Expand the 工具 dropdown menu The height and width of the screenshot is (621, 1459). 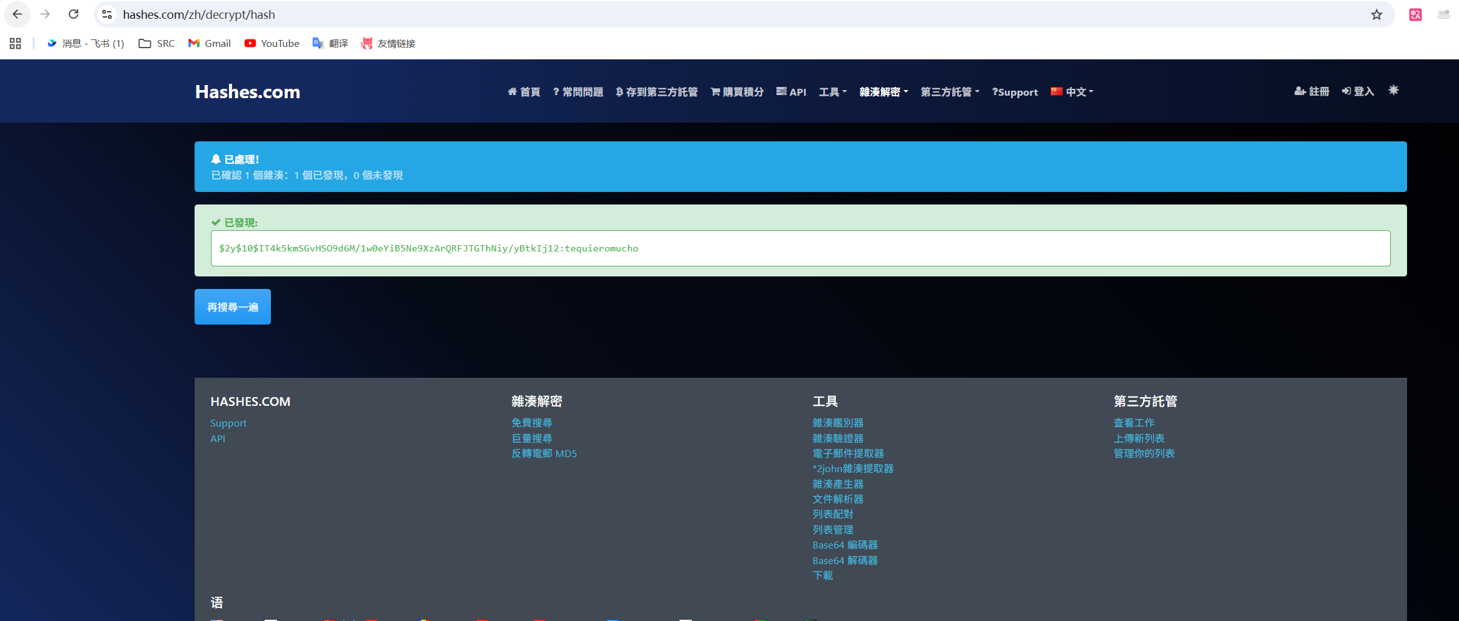(x=832, y=92)
